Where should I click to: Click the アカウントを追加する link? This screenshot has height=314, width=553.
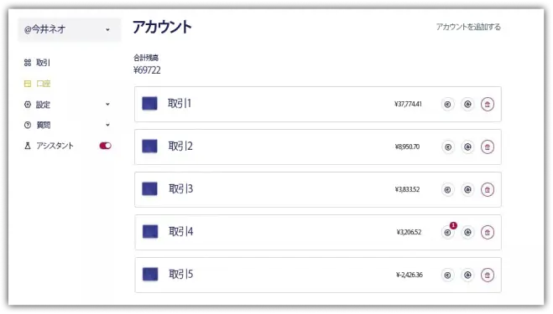pyautogui.click(x=468, y=27)
